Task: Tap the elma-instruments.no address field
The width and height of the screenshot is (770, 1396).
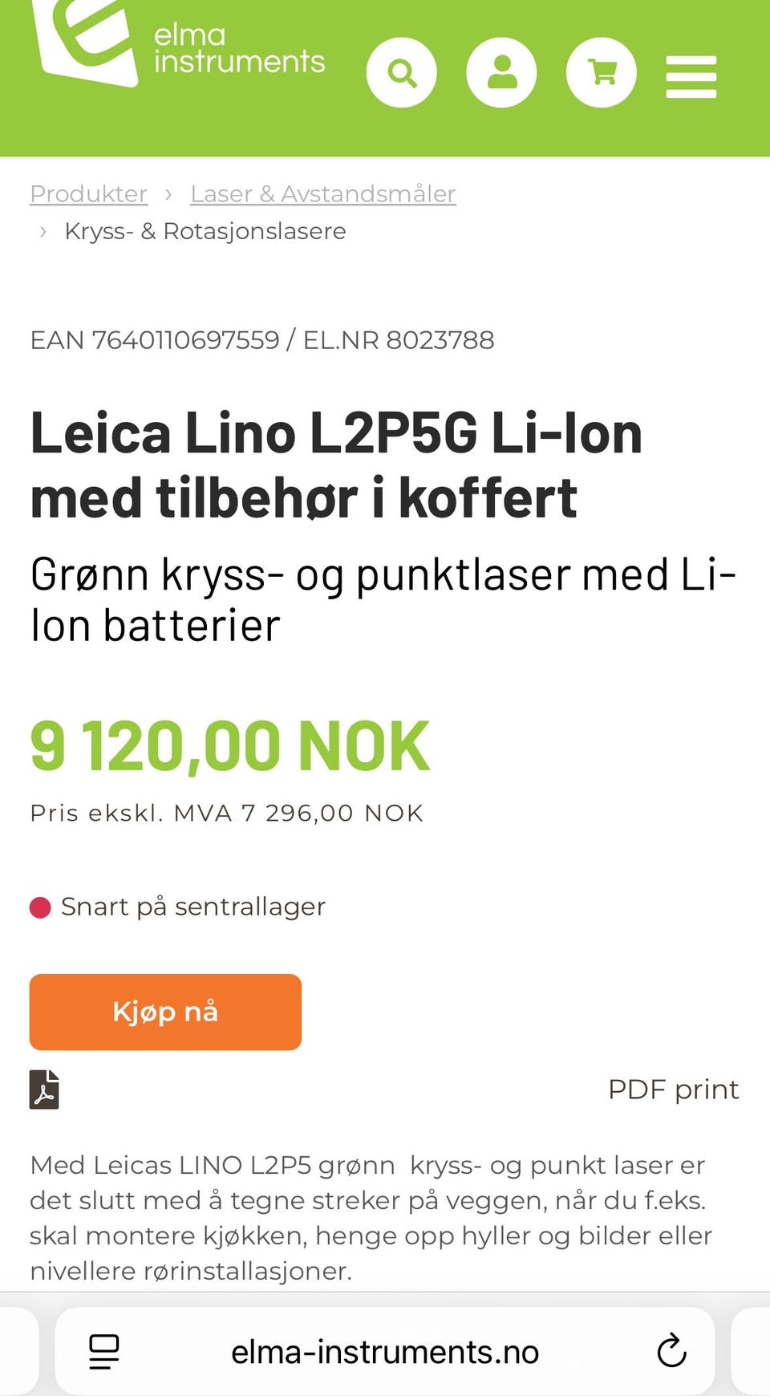Action: [385, 1352]
